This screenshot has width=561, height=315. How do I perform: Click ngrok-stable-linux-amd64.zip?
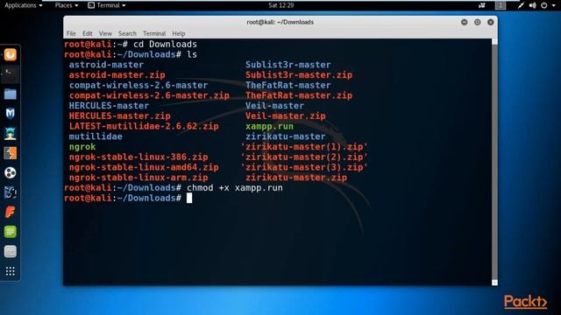(144, 167)
